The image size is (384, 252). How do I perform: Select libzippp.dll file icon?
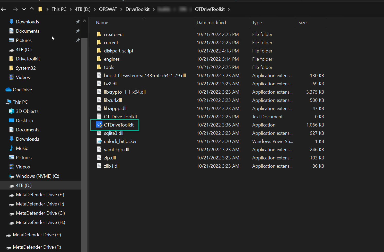pos(99,108)
